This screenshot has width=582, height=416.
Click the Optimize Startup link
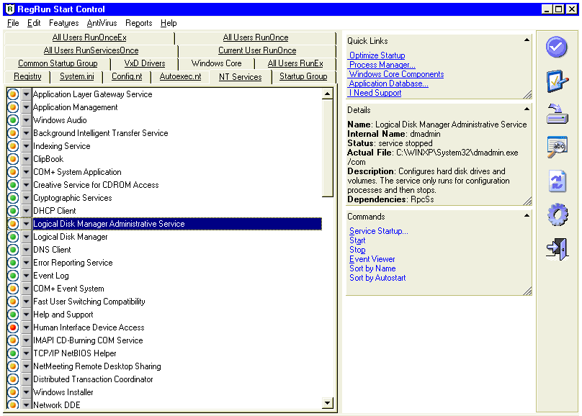coord(377,55)
